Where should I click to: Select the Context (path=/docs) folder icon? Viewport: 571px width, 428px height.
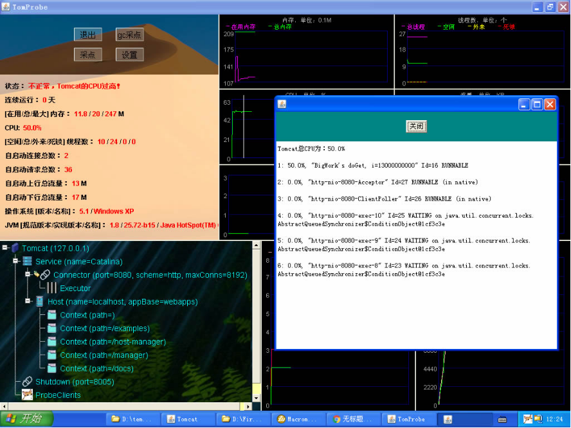click(x=52, y=368)
